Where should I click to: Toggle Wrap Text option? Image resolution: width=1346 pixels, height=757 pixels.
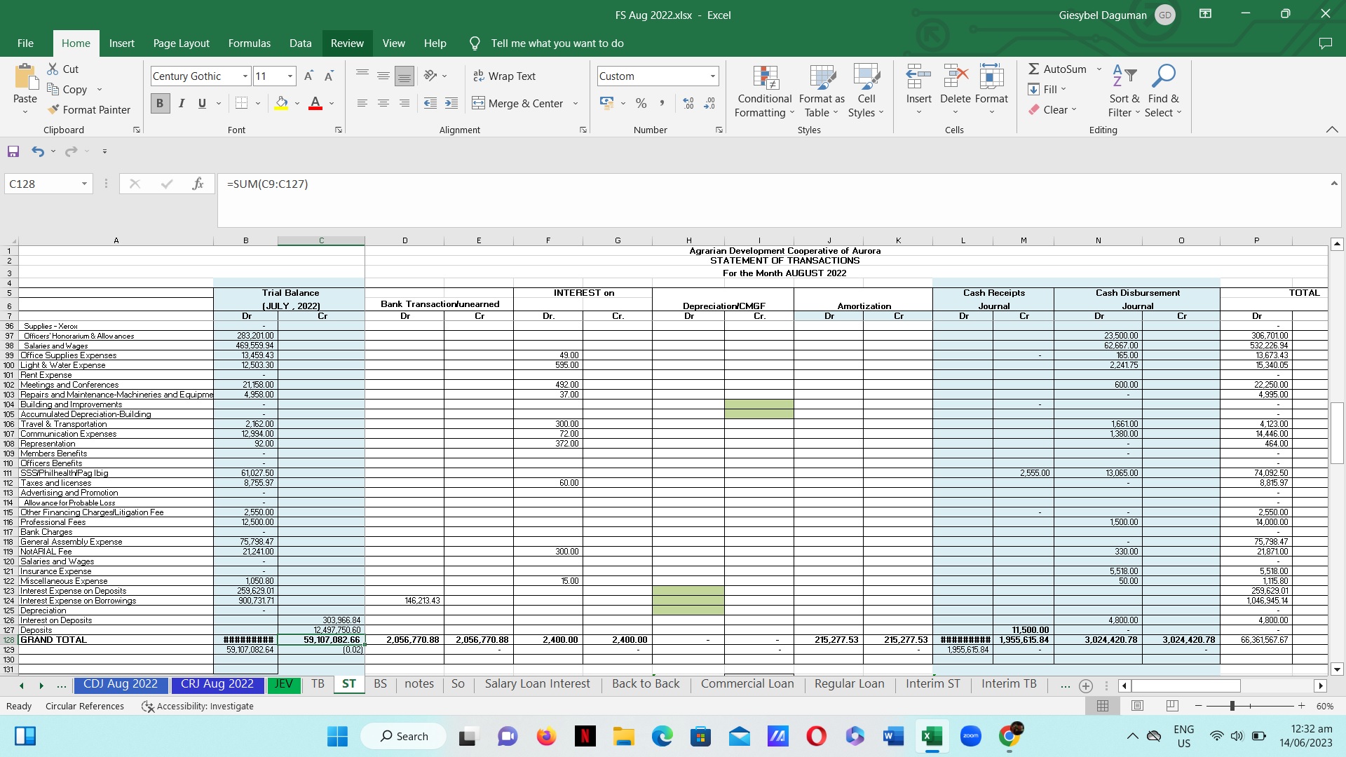click(504, 76)
